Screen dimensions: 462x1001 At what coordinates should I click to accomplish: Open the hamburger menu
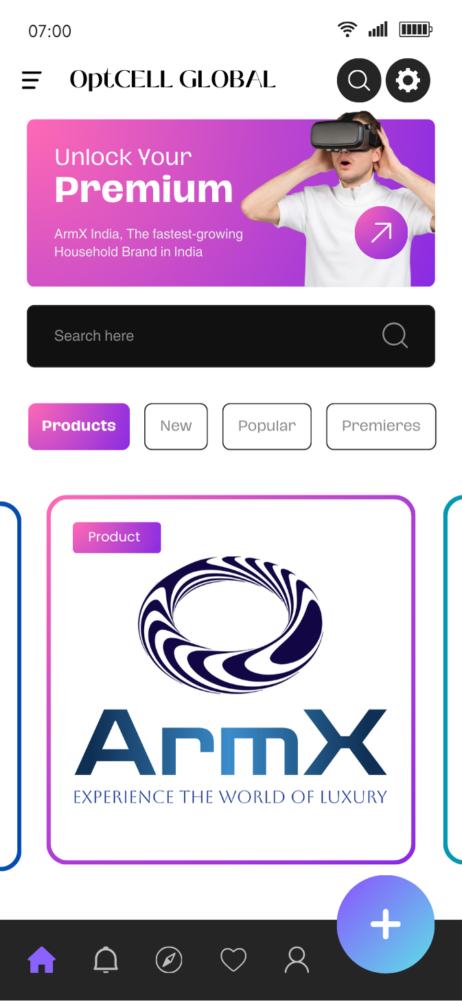point(32,80)
